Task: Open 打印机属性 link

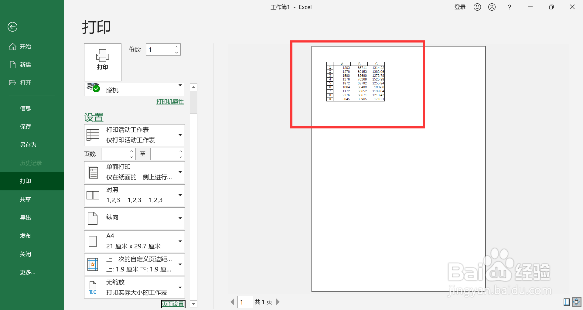Action: (170, 102)
